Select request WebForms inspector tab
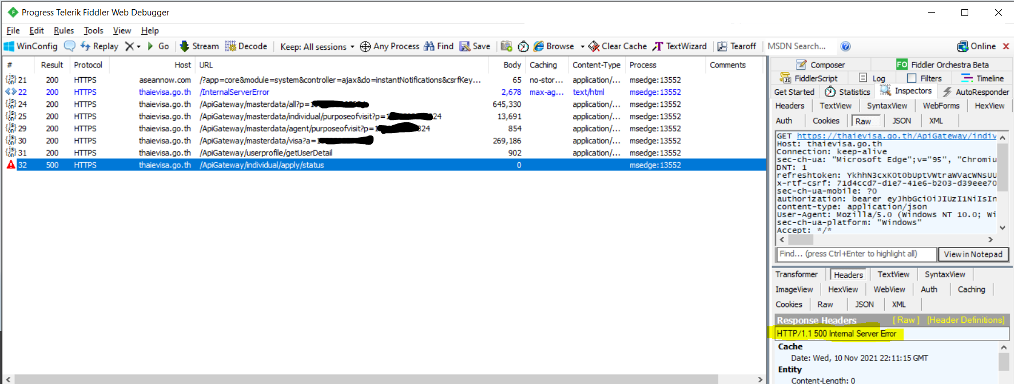This screenshot has height=384, width=1014. click(x=941, y=106)
